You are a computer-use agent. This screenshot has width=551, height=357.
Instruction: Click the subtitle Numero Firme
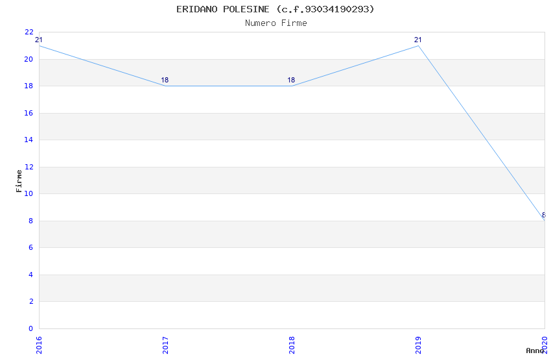click(276, 23)
